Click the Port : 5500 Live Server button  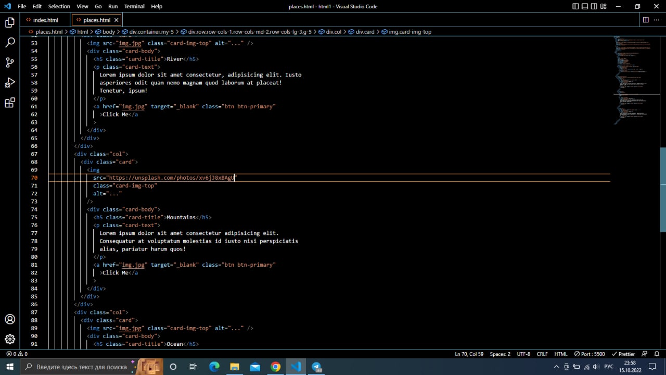tap(590, 354)
